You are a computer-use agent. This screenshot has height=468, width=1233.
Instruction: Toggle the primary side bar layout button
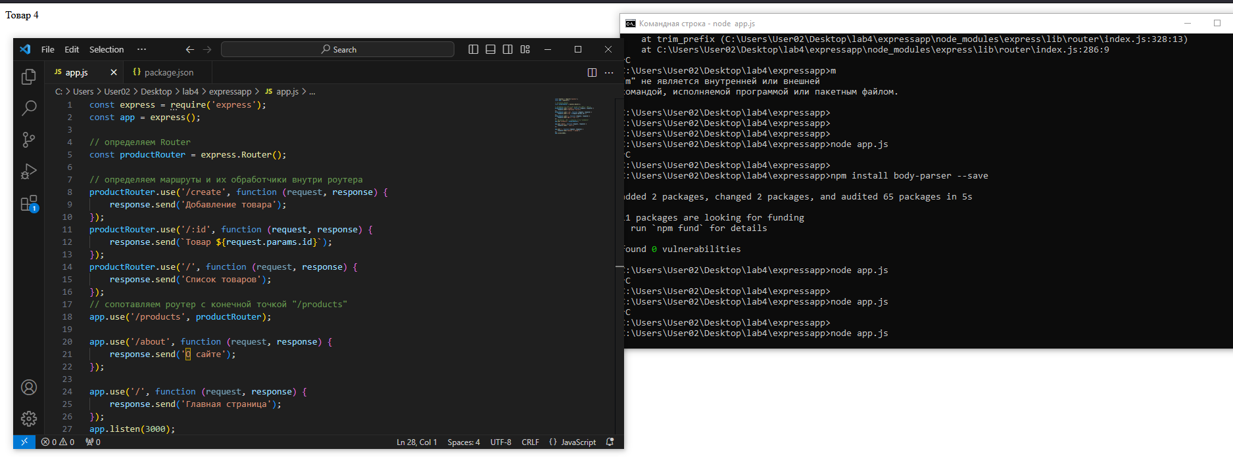473,49
